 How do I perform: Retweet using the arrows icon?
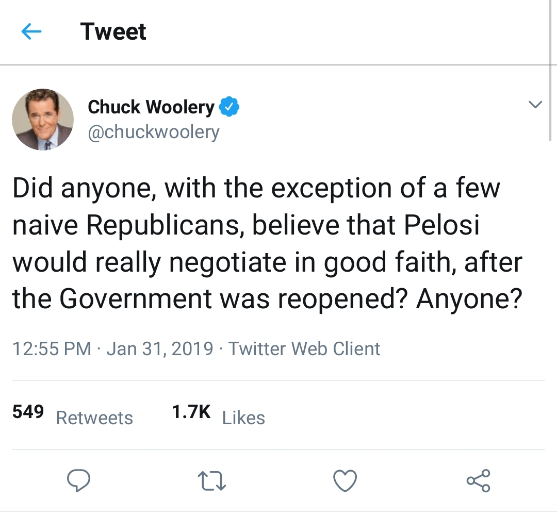212,480
